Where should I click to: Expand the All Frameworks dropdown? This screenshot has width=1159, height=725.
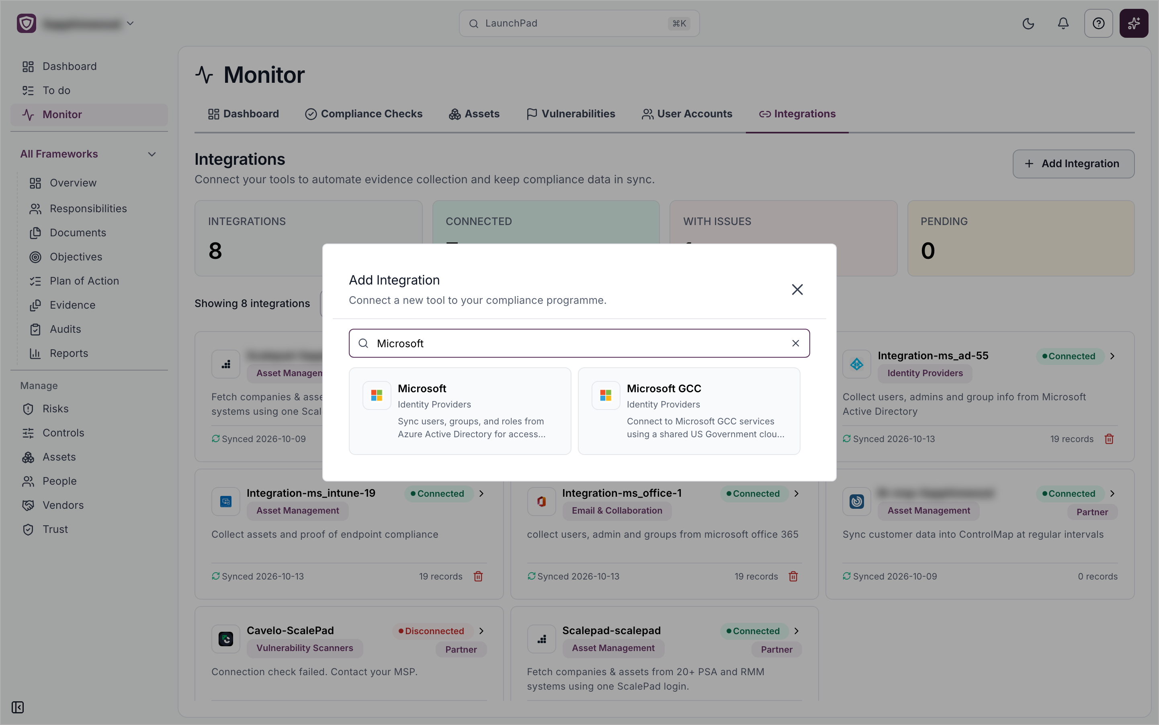pos(89,154)
